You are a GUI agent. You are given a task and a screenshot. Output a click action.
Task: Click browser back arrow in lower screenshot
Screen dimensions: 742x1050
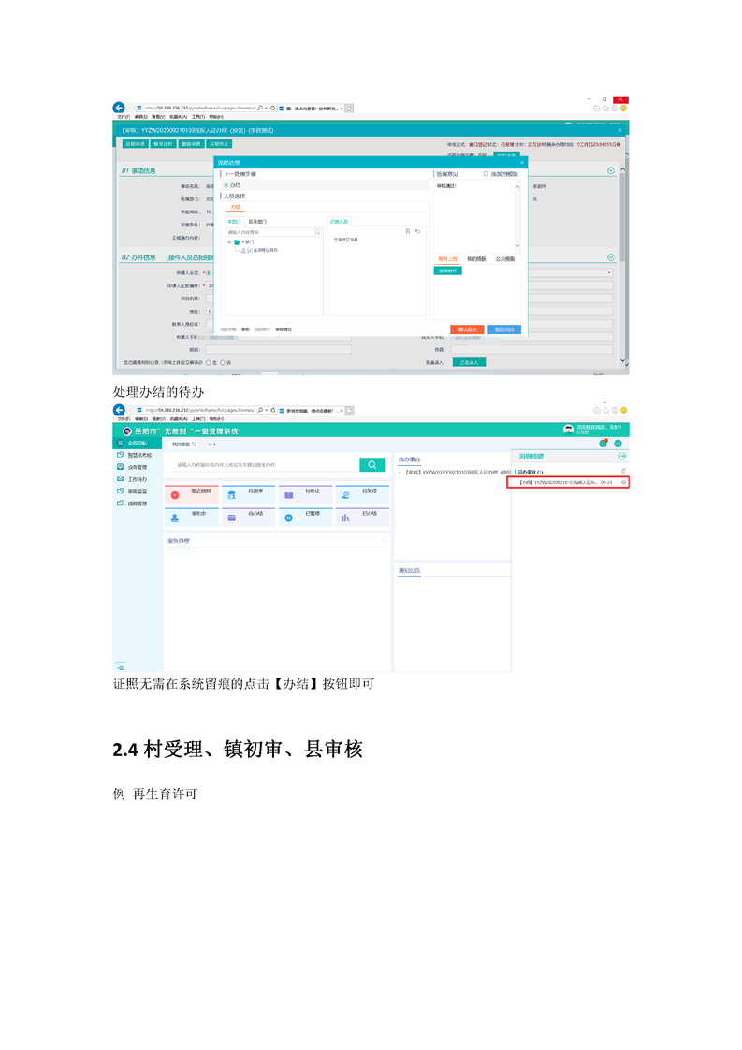point(119,410)
